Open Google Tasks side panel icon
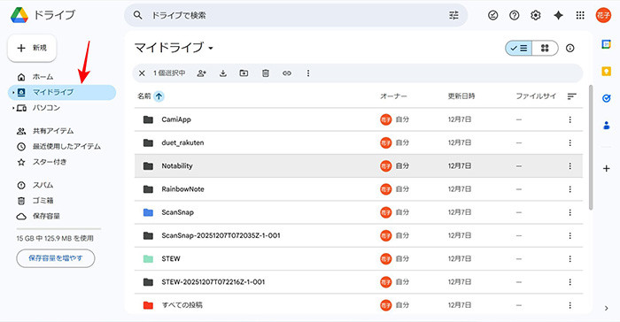The image size is (620, 322). [606, 98]
